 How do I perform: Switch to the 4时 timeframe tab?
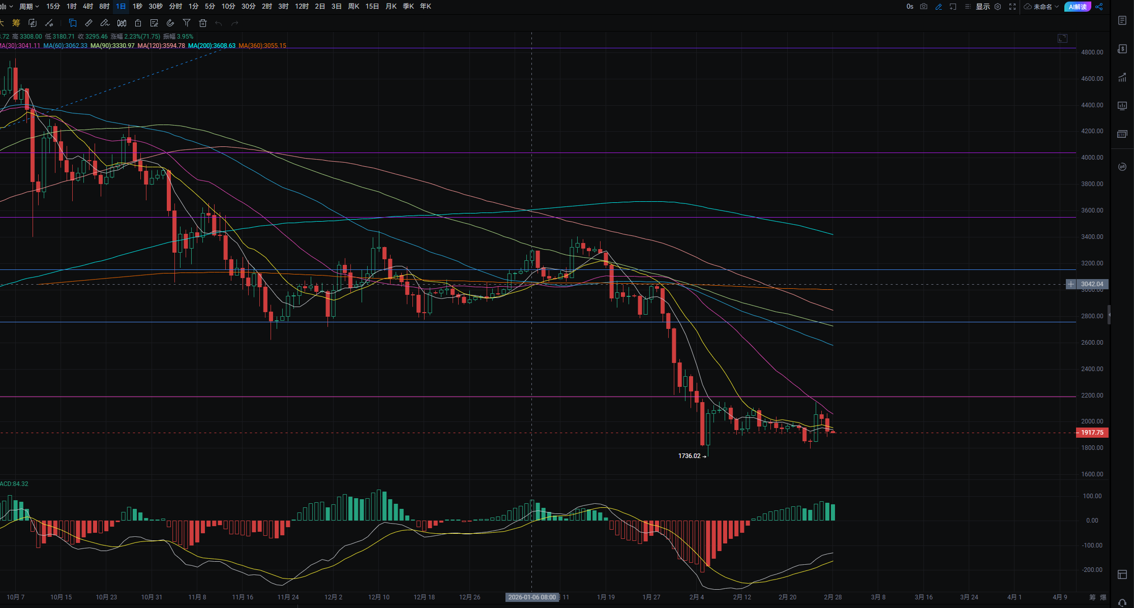pyautogui.click(x=88, y=7)
